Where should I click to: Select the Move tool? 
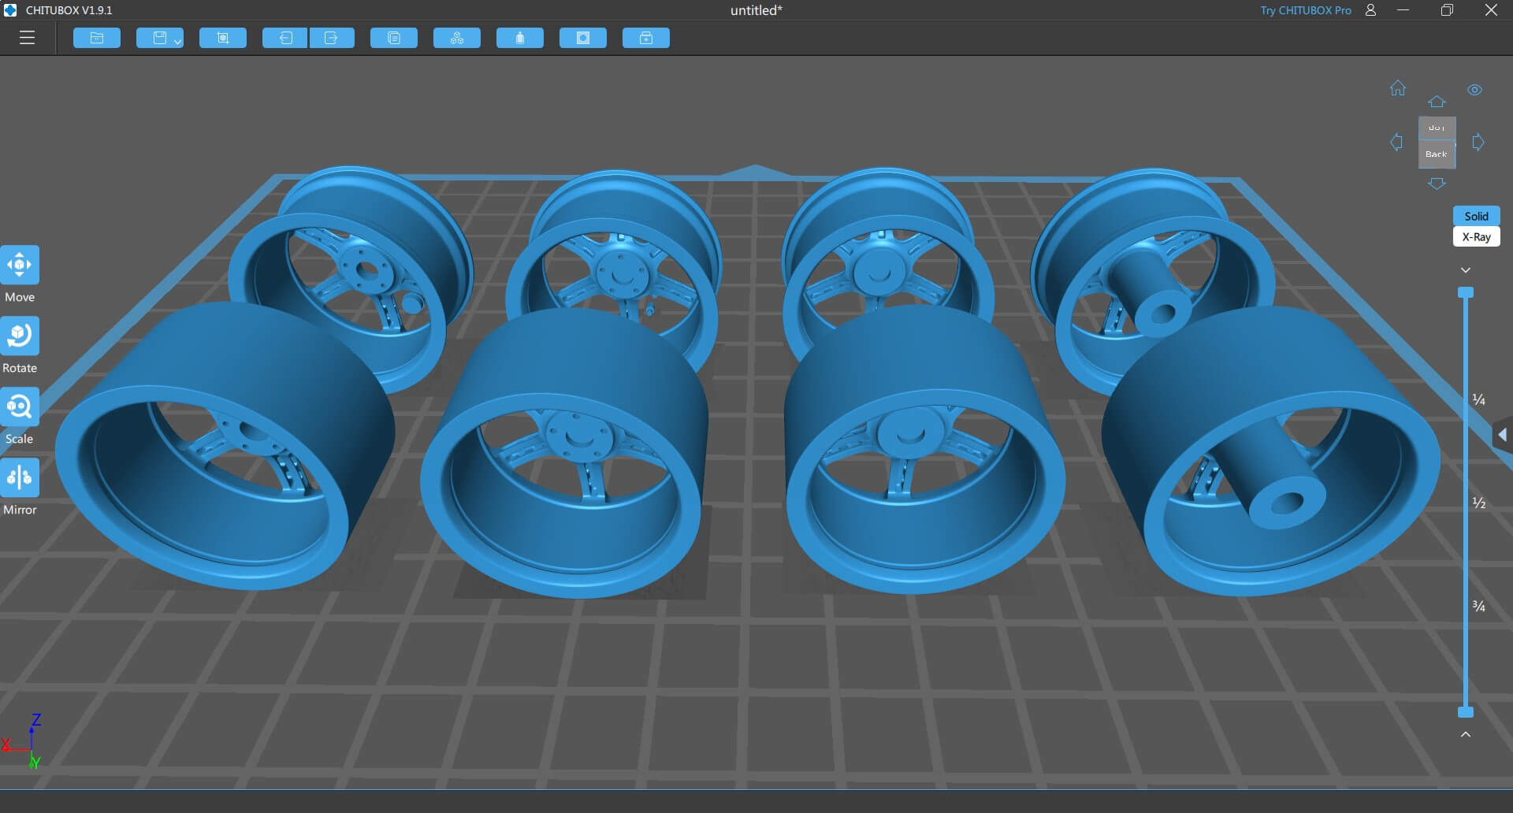20,265
